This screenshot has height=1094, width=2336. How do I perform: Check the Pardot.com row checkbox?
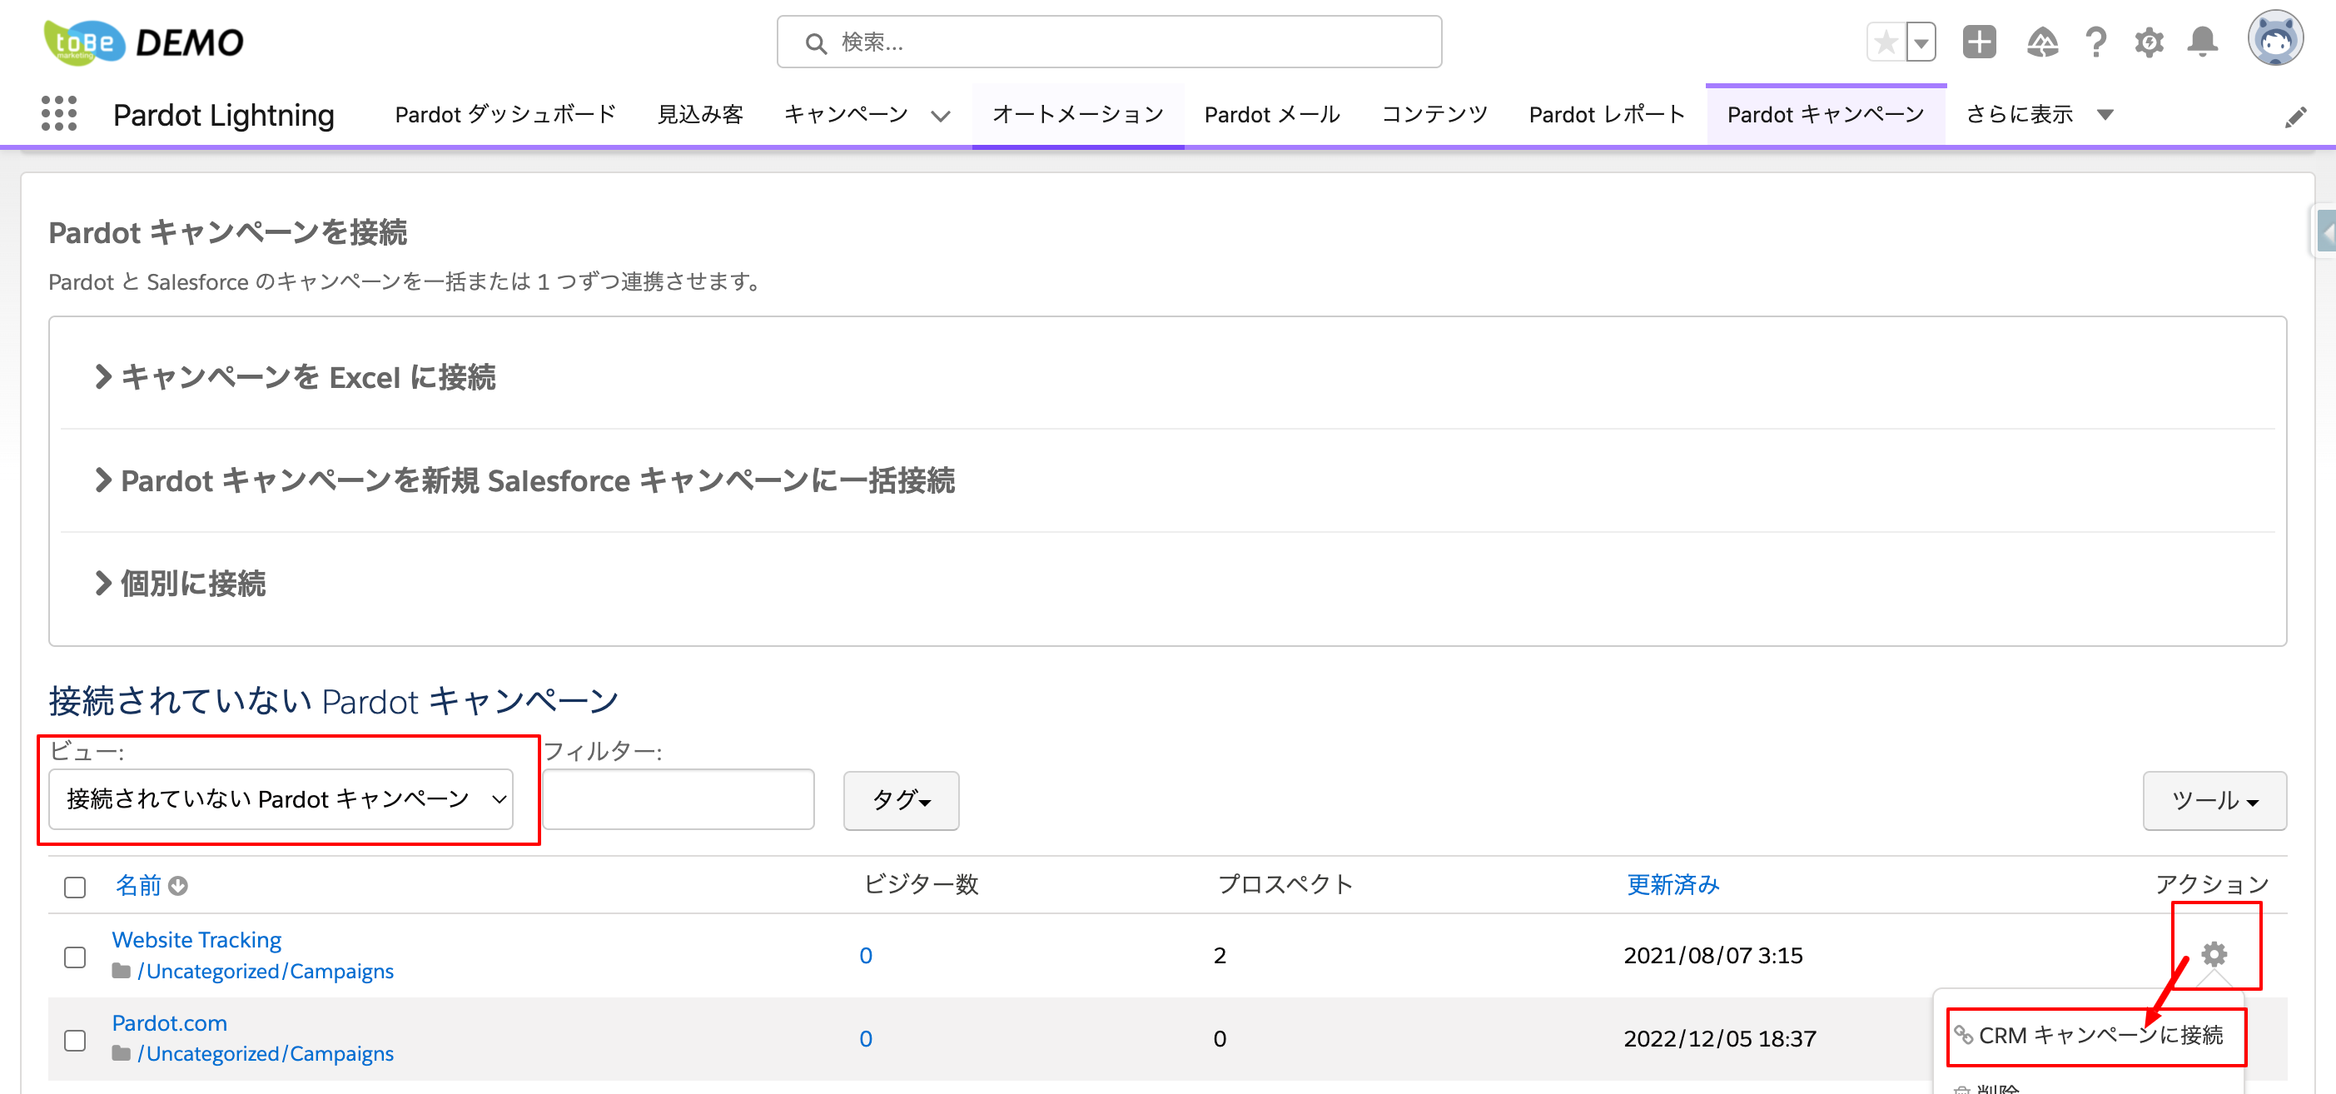pyautogui.click(x=75, y=1041)
